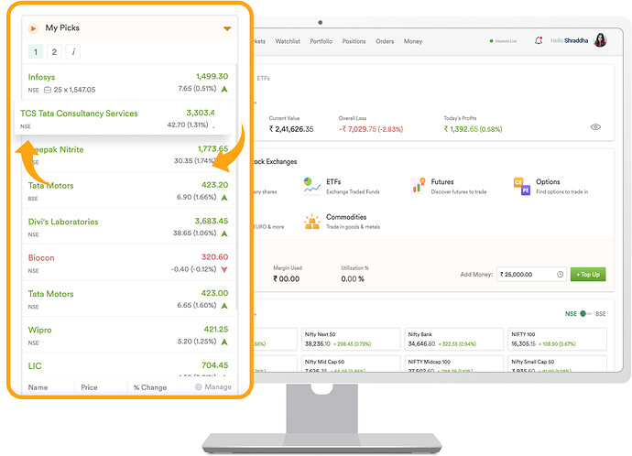Select the ETFs portfolio tab
This screenshot has height=456, width=632.
click(x=263, y=78)
